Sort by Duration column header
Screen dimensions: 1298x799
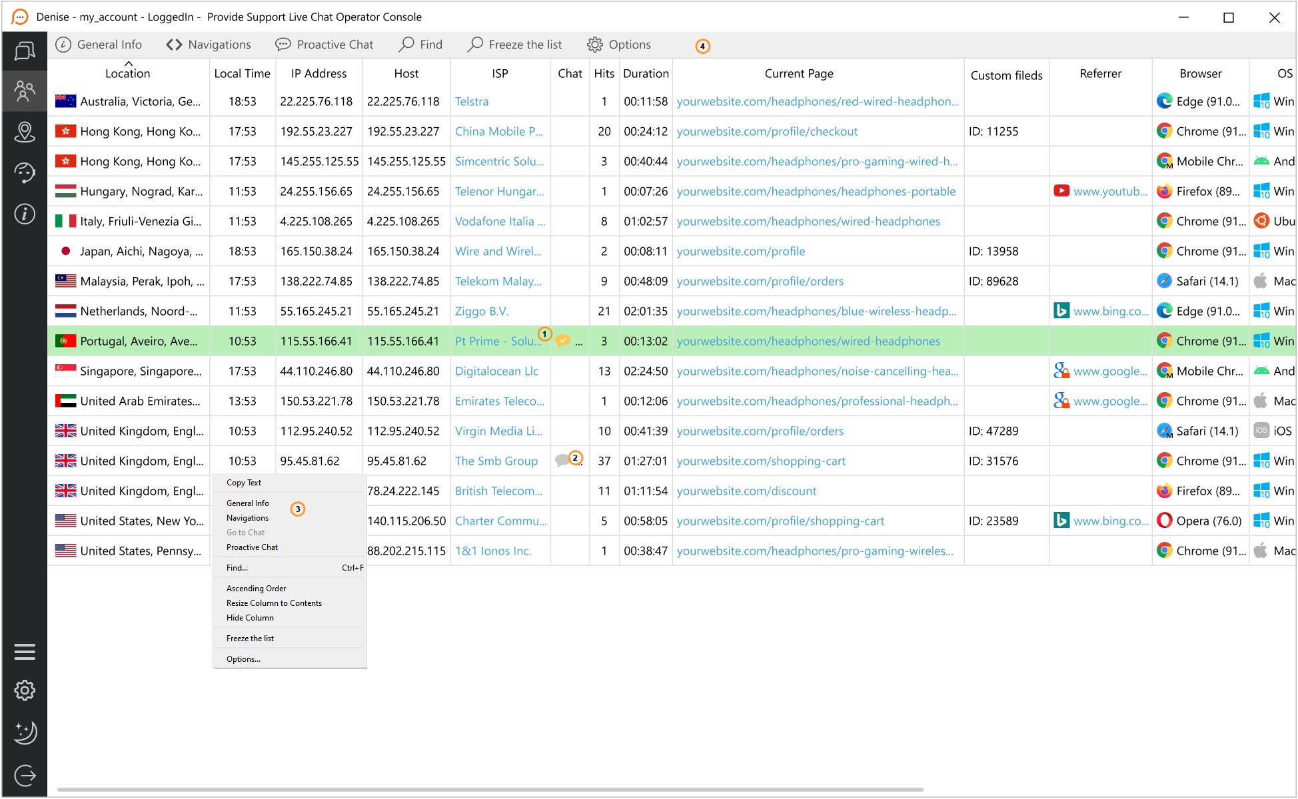click(x=646, y=73)
